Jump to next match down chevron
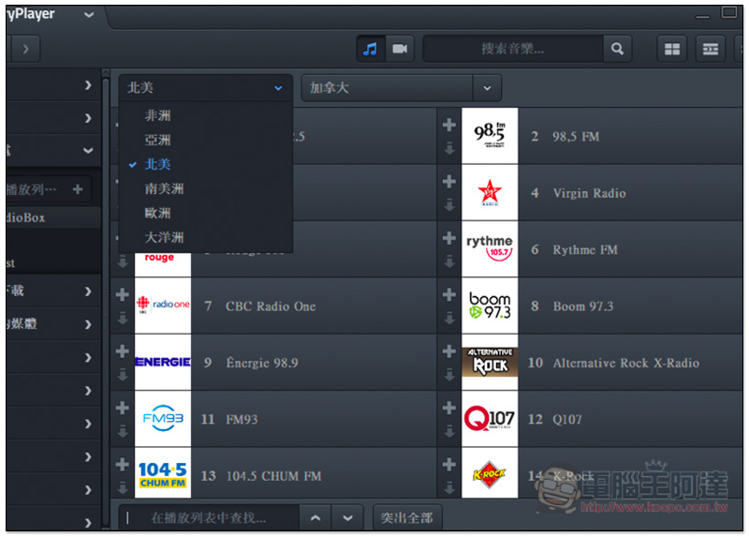Viewport: 749px width, 537px height. pyautogui.click(x=347, y=517)
